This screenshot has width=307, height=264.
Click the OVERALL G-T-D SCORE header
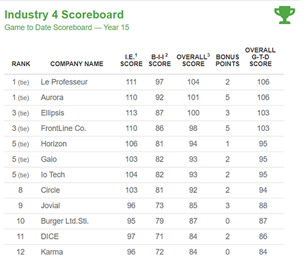point(261,57)
